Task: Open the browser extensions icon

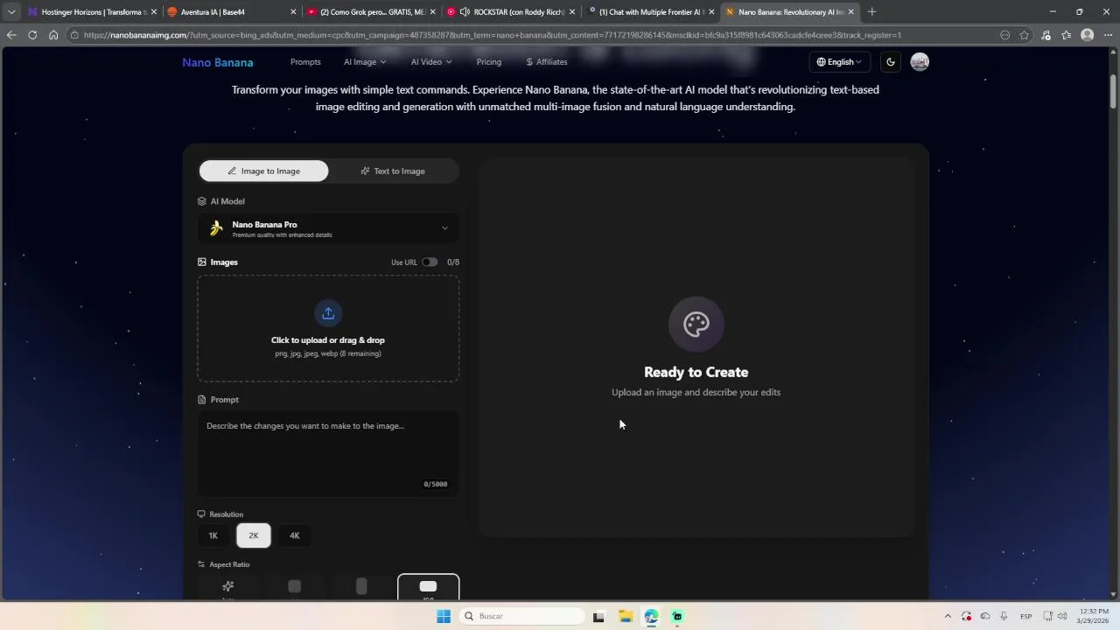Action: click(x=1046, y=35)
